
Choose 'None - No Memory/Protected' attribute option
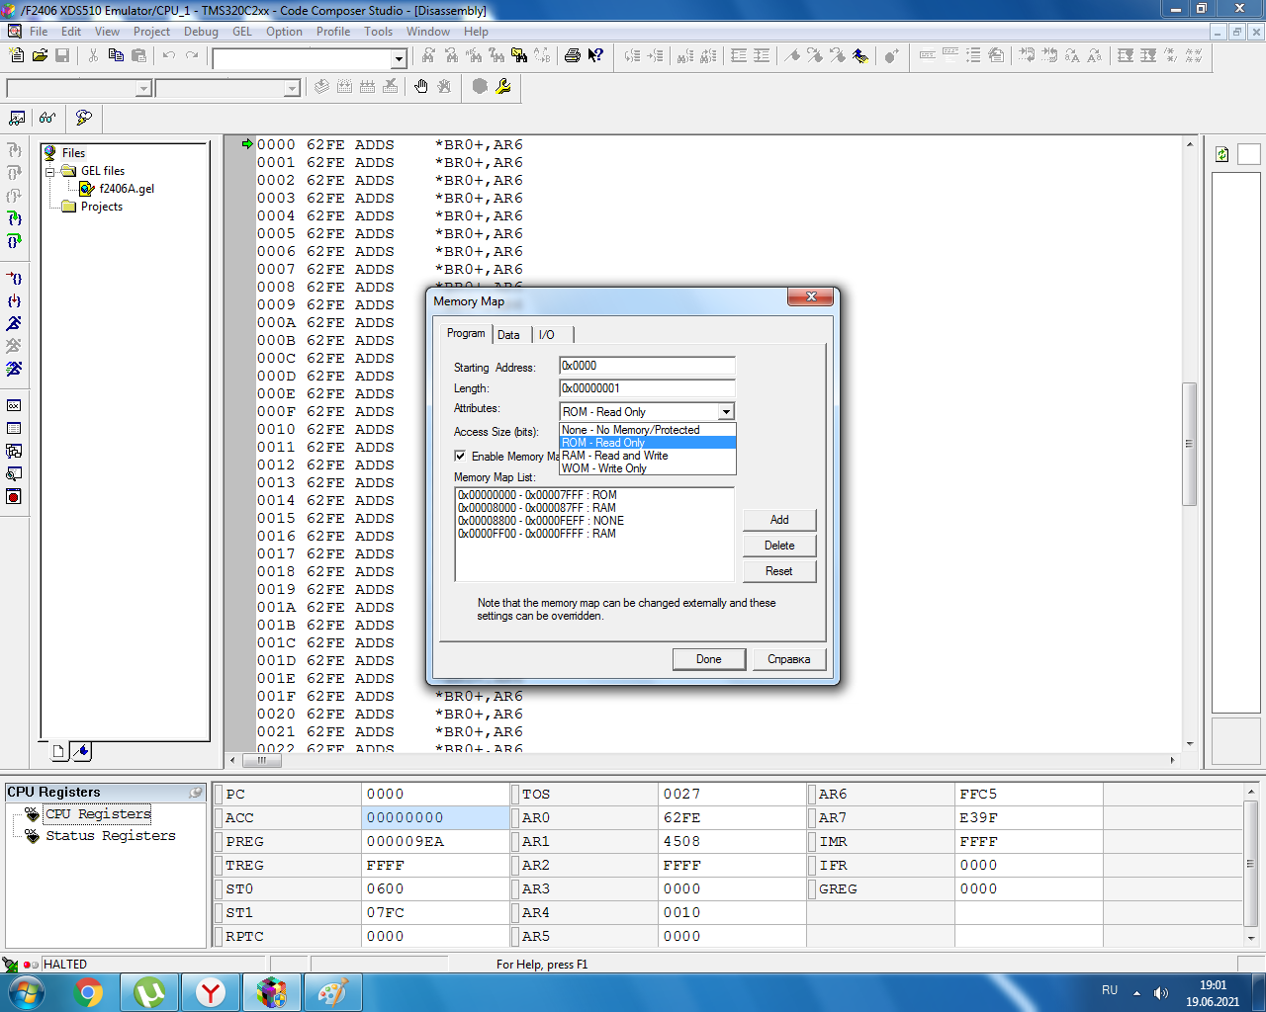pos(648,430)
